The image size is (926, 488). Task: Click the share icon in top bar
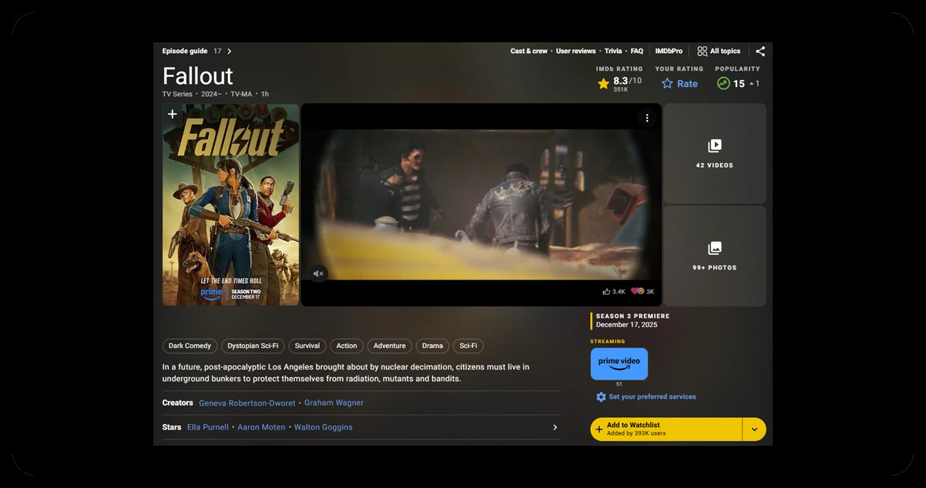click(760, 52)
